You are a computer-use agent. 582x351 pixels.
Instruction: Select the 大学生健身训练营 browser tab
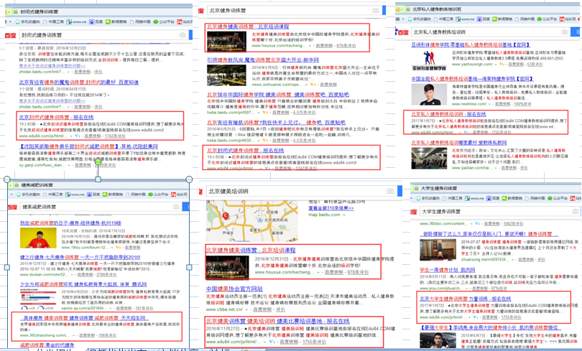coord(435,188)
